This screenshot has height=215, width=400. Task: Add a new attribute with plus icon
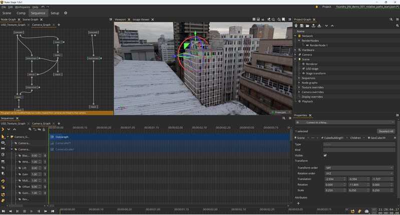(298, 203)
